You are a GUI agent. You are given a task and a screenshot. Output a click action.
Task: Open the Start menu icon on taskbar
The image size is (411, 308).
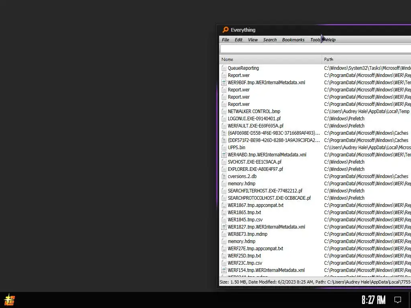(10, 300)
